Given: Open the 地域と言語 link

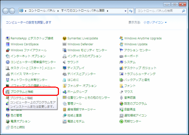Looking at the screenshot, I should click(x=75, y=116).
